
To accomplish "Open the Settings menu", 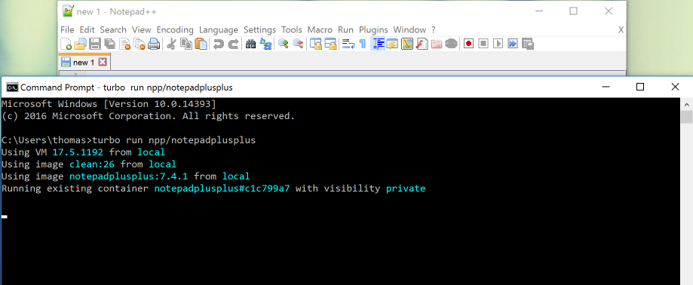I will click(259, 29).
